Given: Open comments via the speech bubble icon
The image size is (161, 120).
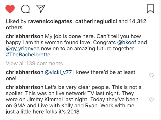Looking at the screenshot, I should click(x=25, y=9).
